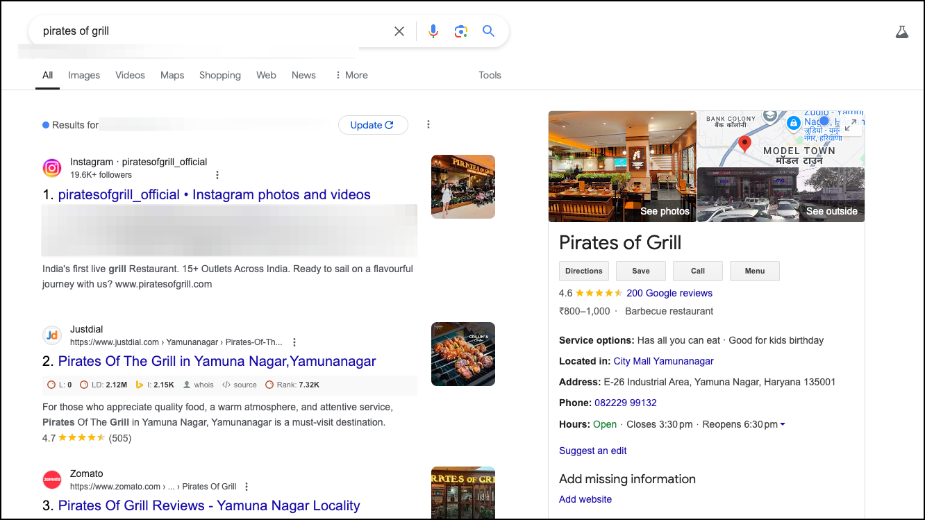This screenshot has height=520, width=925.
Task: Open Pirates Of Grill Reviews Zomato link
Action: coord(209,505)
